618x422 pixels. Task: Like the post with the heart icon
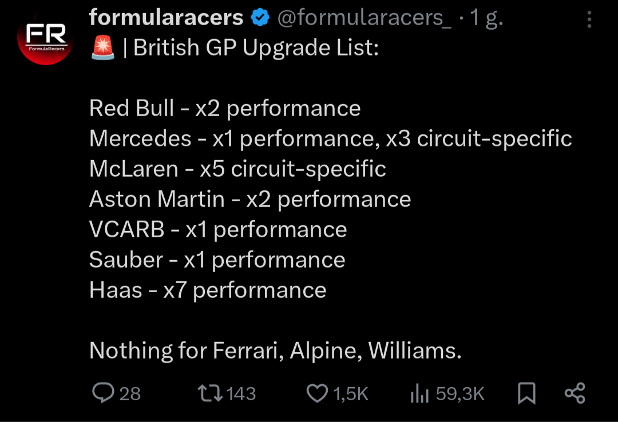click(316, 393)
